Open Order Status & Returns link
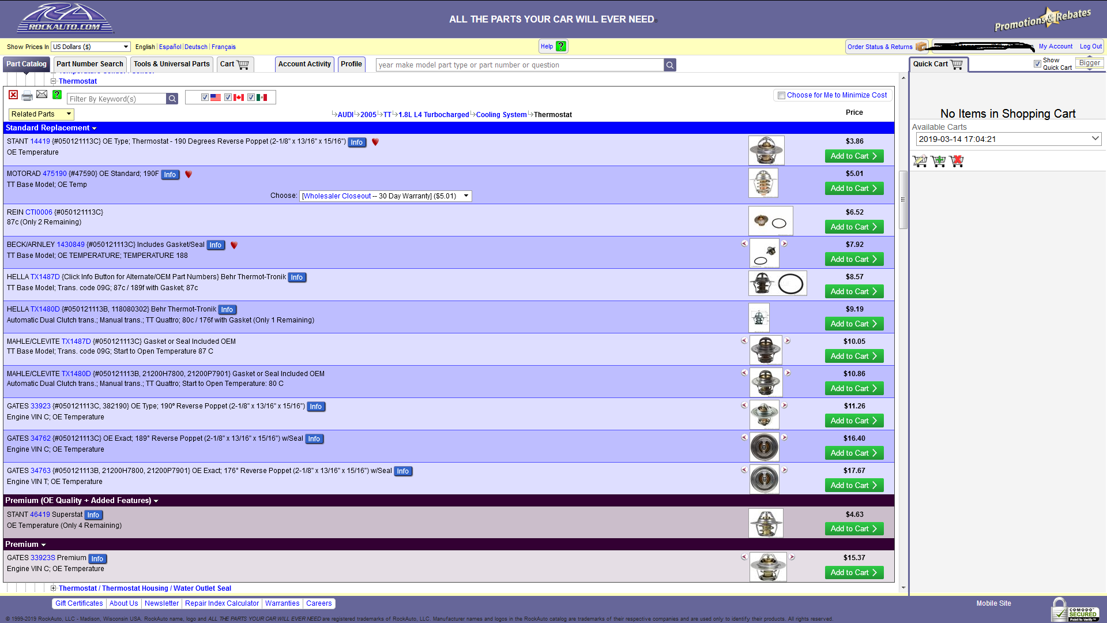The image size is (1107, 623). (880, 47)
